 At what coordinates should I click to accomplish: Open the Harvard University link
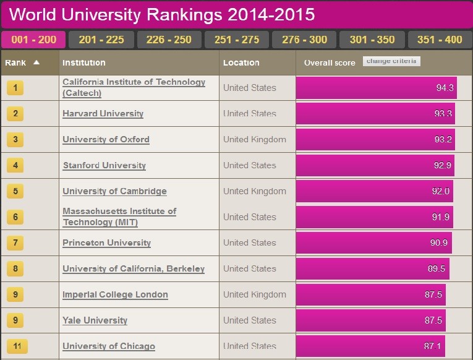tap(103, 114)
